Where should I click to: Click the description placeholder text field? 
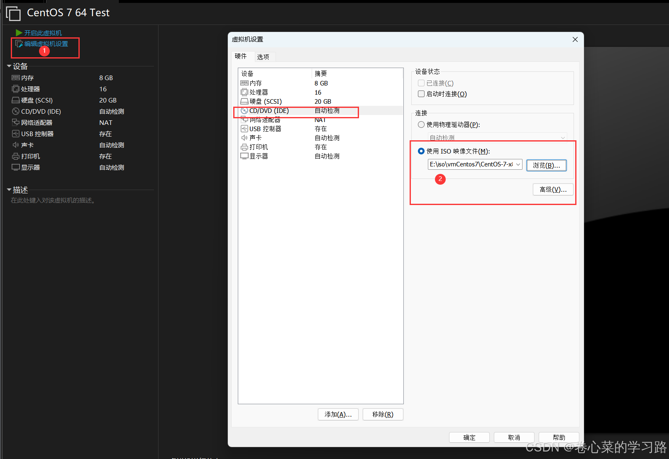[54, 200]
